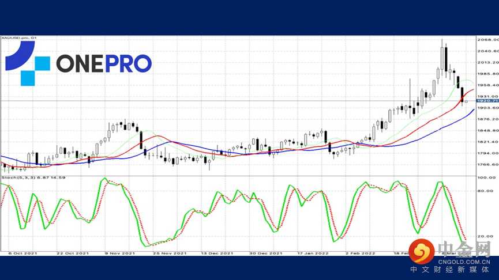
Task: Click the 1958.40 price axis label
Action: pyautogui.click(x=488, y=85)
